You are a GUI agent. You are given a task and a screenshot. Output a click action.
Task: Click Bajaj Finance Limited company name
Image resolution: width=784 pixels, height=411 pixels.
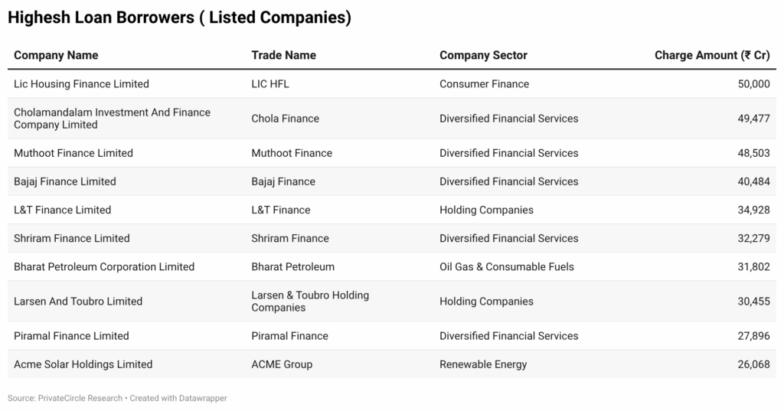pyautogui.click(x=65, y=181)
